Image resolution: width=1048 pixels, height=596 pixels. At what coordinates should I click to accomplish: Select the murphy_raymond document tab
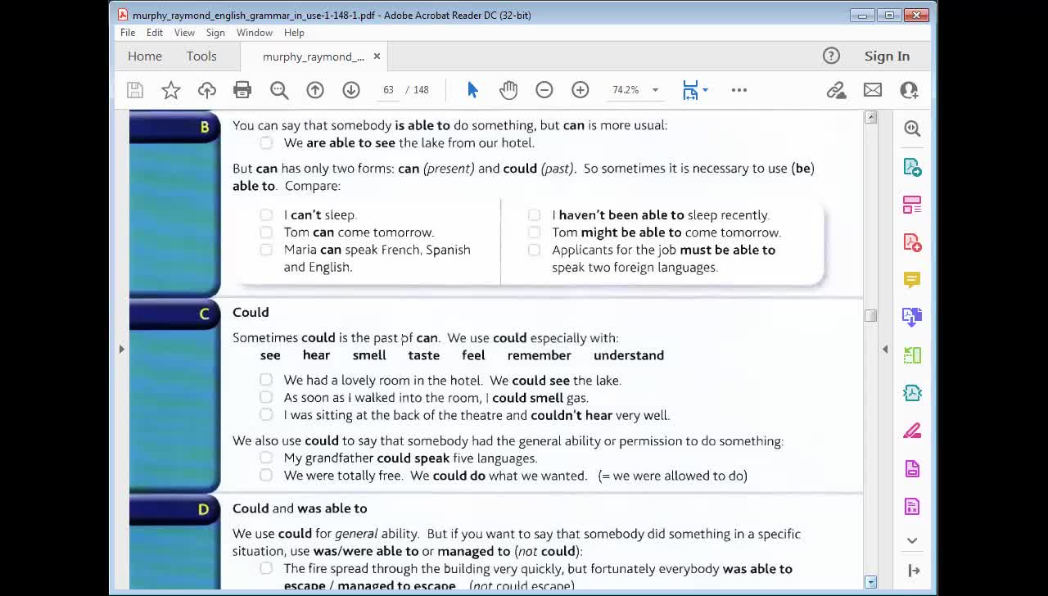pyautogui.click(x=314, y=56)
